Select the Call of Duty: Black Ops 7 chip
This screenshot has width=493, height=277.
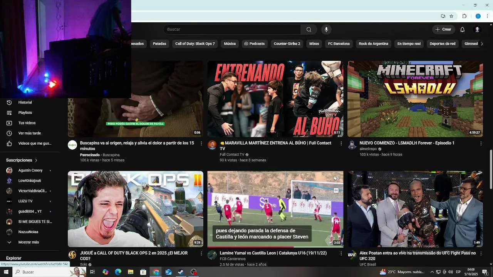tap(195, 44)
